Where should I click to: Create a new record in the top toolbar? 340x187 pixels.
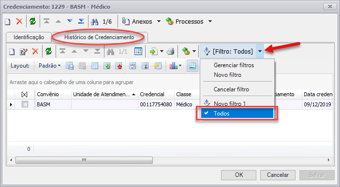click(8, 21)
